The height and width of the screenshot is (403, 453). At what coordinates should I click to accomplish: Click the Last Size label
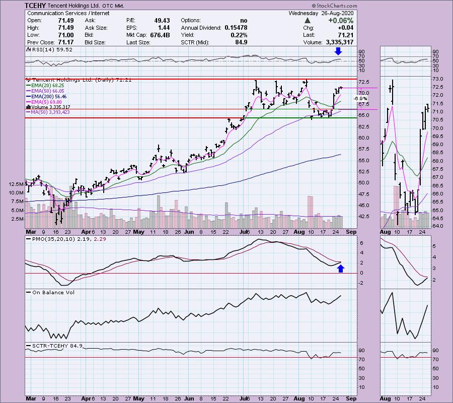click(138, 42)
